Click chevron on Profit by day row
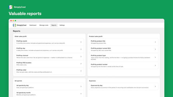 (x=81, y=49)
